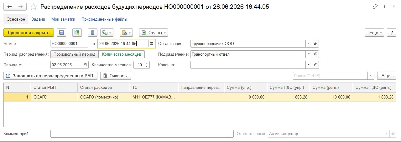Post the document with green arrow icon
Viewport: 401px width, 142px height.
pyautogui.click(x=77, y=33)
